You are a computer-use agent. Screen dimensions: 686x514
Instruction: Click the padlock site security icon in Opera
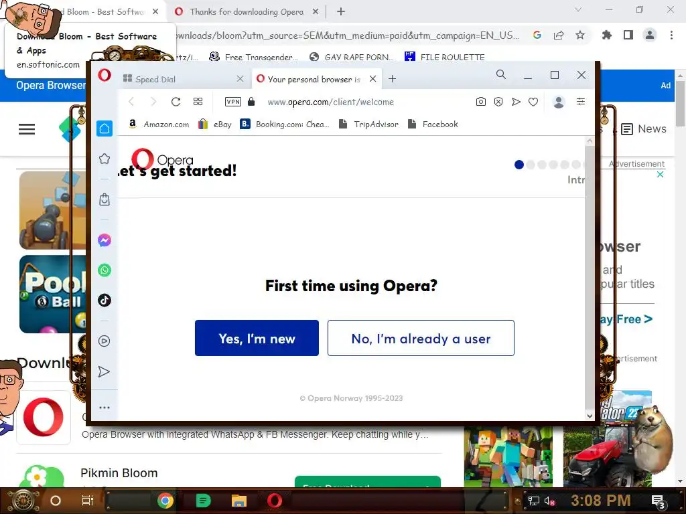click(x=251, y=102)
